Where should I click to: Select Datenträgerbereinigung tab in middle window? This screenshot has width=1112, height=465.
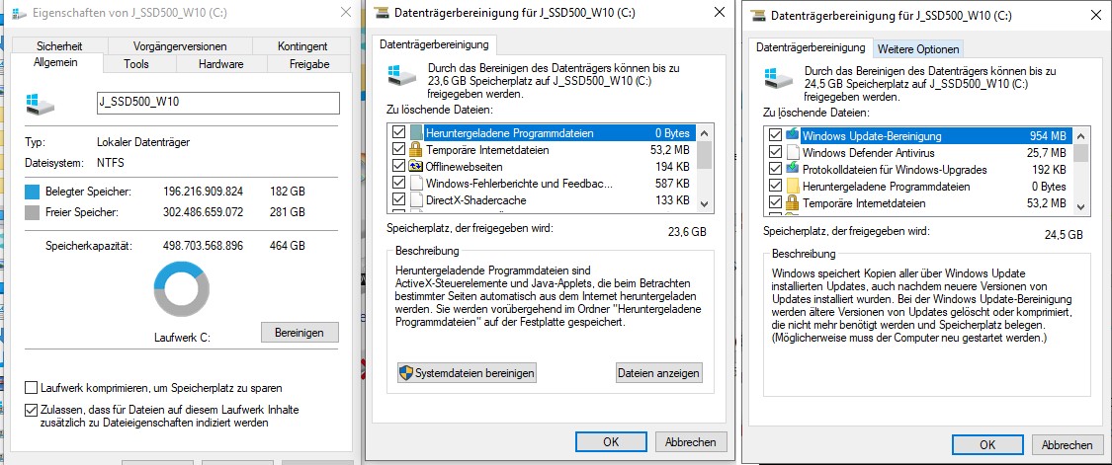point(434,44)
